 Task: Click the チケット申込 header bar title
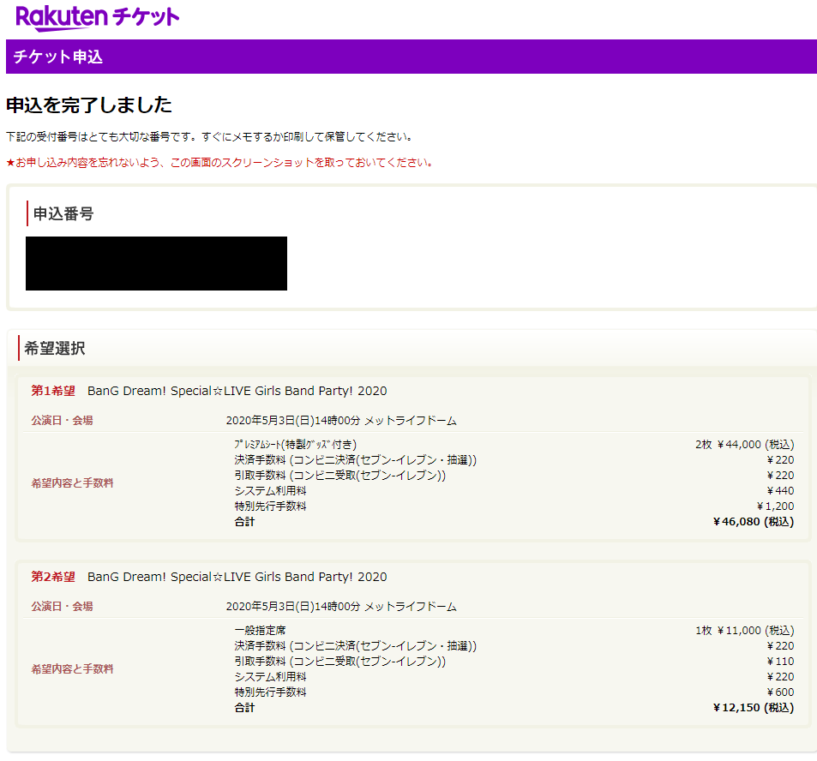point(57,57)
